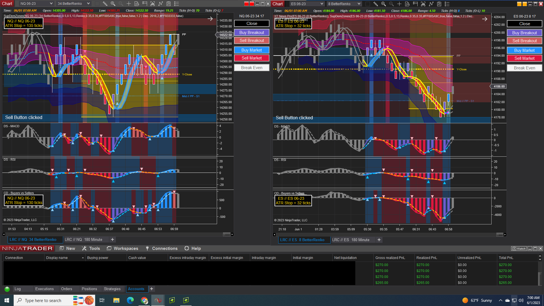Expand the ES 06-23 instrument selector
This screenshot has width=544, height=306.
(x=322, y=4)
